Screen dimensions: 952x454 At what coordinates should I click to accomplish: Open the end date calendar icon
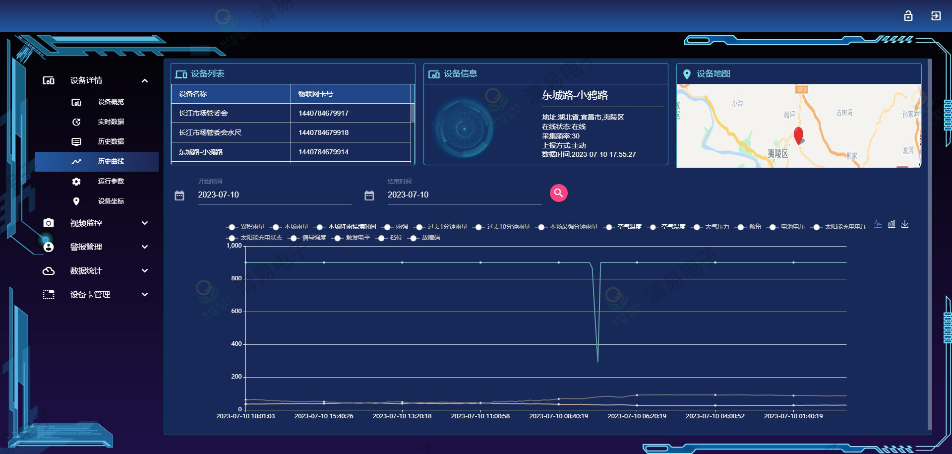tap(369, 195)
